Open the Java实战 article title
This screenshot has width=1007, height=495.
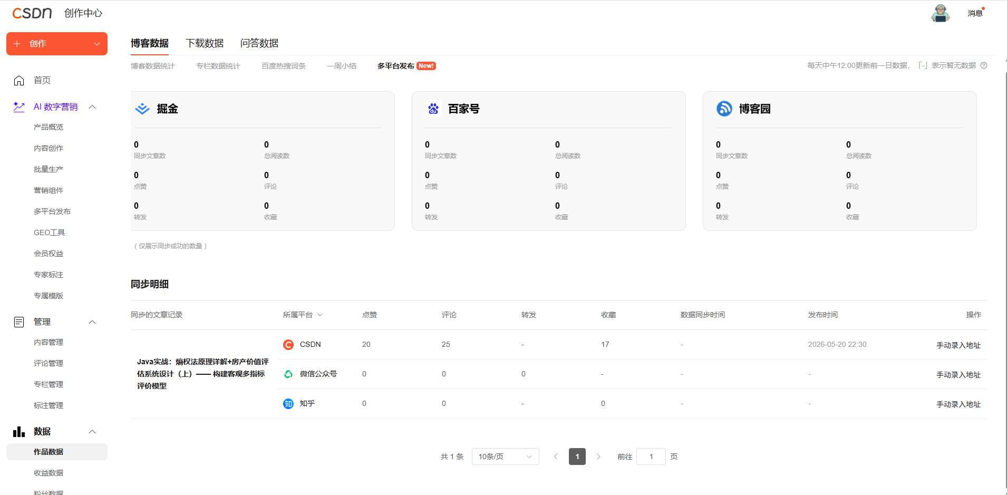coord(203,374)
